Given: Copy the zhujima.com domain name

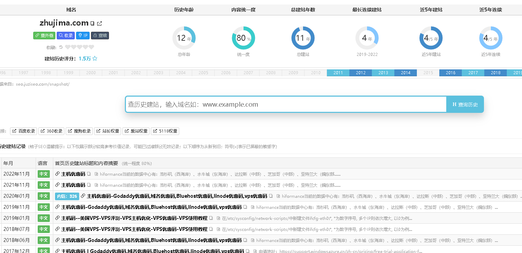Looking at the screenshot, I should pos(92,23).
